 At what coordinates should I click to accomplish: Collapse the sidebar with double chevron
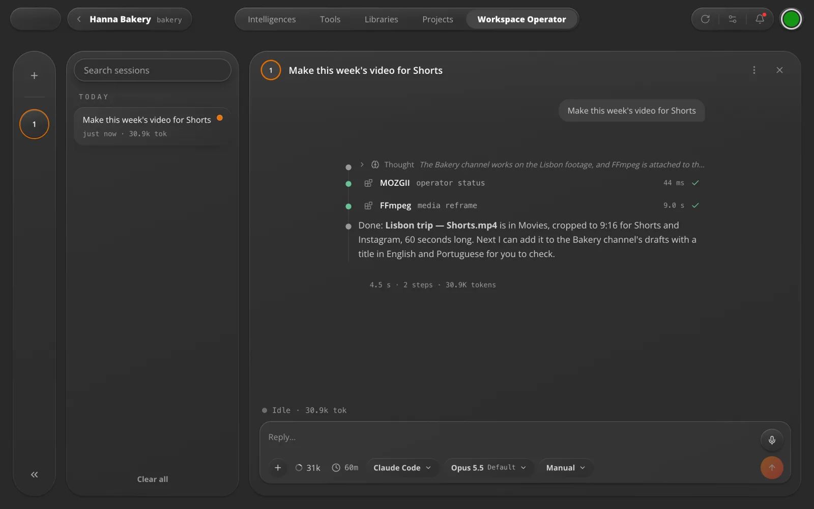(x=34, y=474)
